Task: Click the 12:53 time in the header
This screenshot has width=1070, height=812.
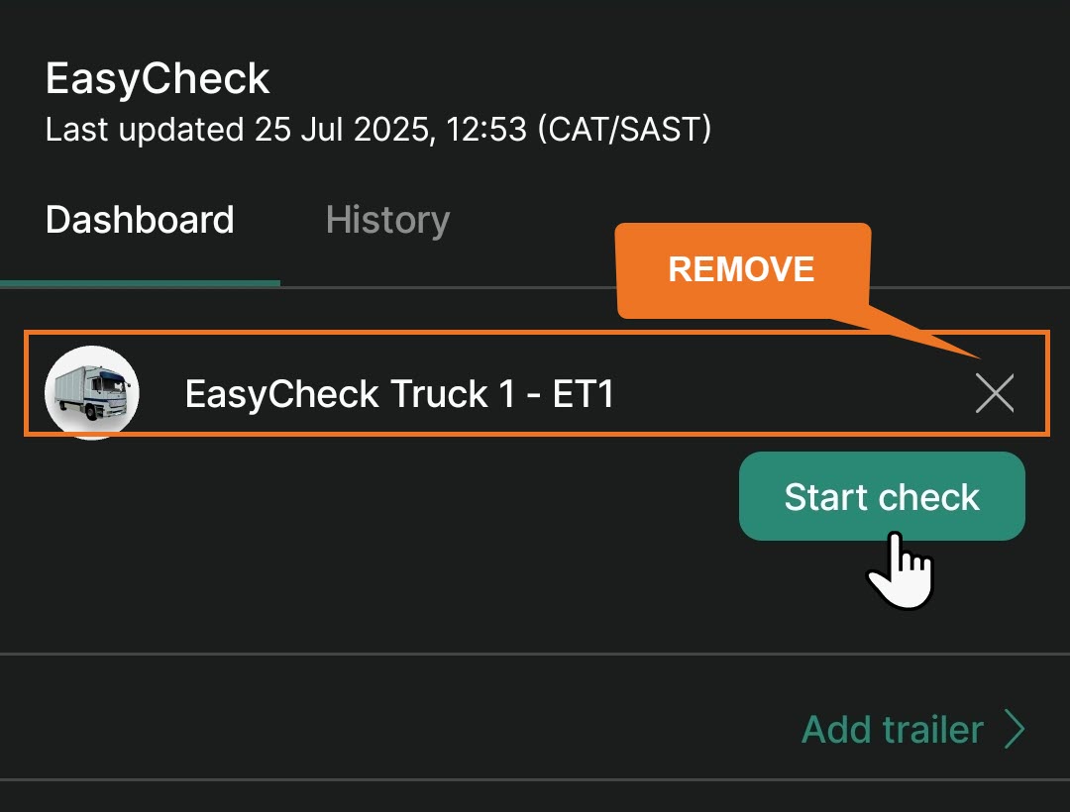Action: pos(486,130)
